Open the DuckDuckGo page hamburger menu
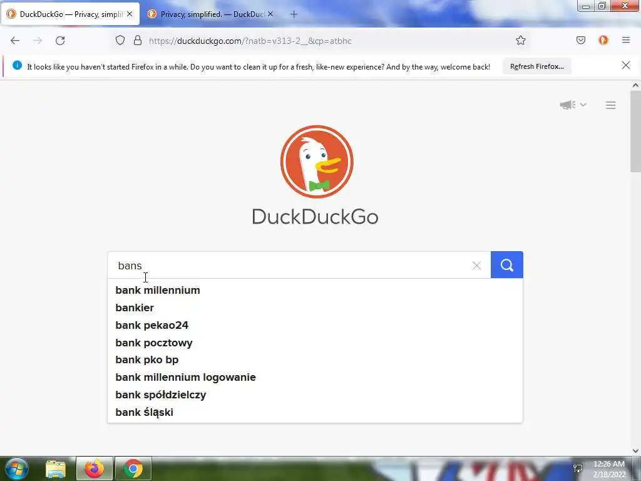This screenshot has width=641, height=481. coord(610,105)
